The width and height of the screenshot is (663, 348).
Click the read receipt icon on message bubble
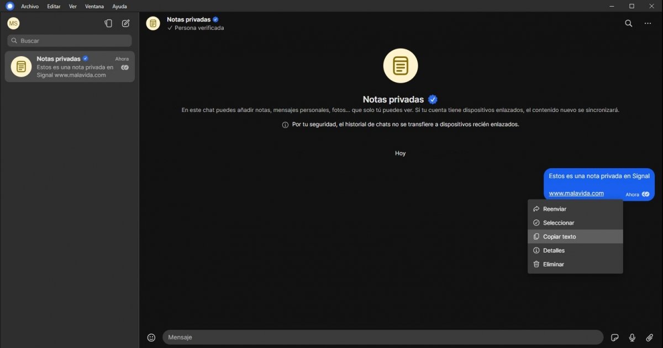coord(646,194)
